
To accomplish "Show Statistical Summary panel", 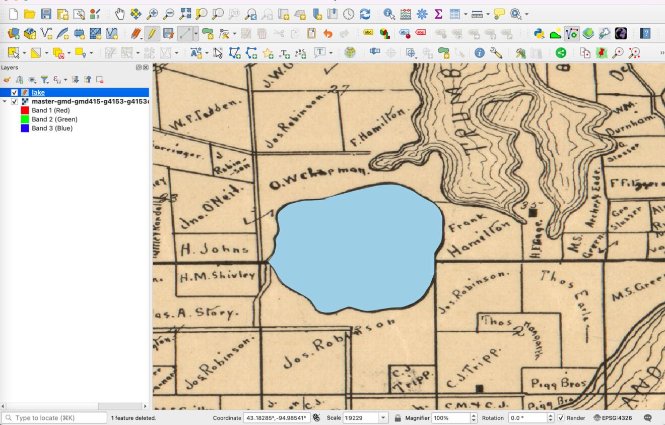I will [438, 14].
